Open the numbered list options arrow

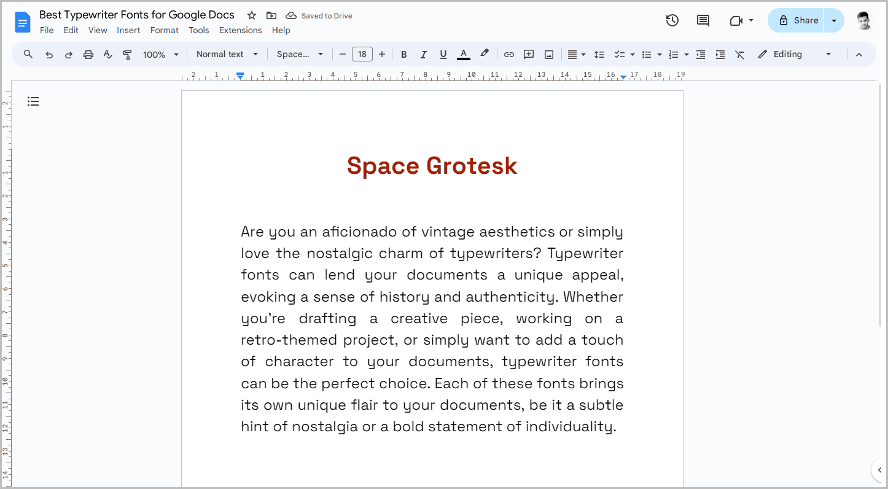pos(687,54)
